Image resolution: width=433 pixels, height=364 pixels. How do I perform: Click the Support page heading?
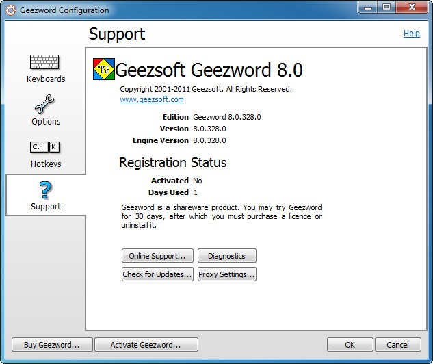click(x=117, y=35)
